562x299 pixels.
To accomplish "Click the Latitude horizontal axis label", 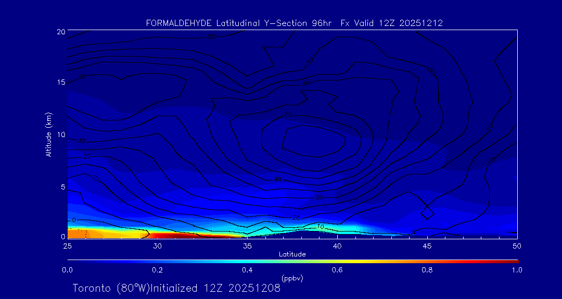I will pyautogui.click(x=292, y=254).
